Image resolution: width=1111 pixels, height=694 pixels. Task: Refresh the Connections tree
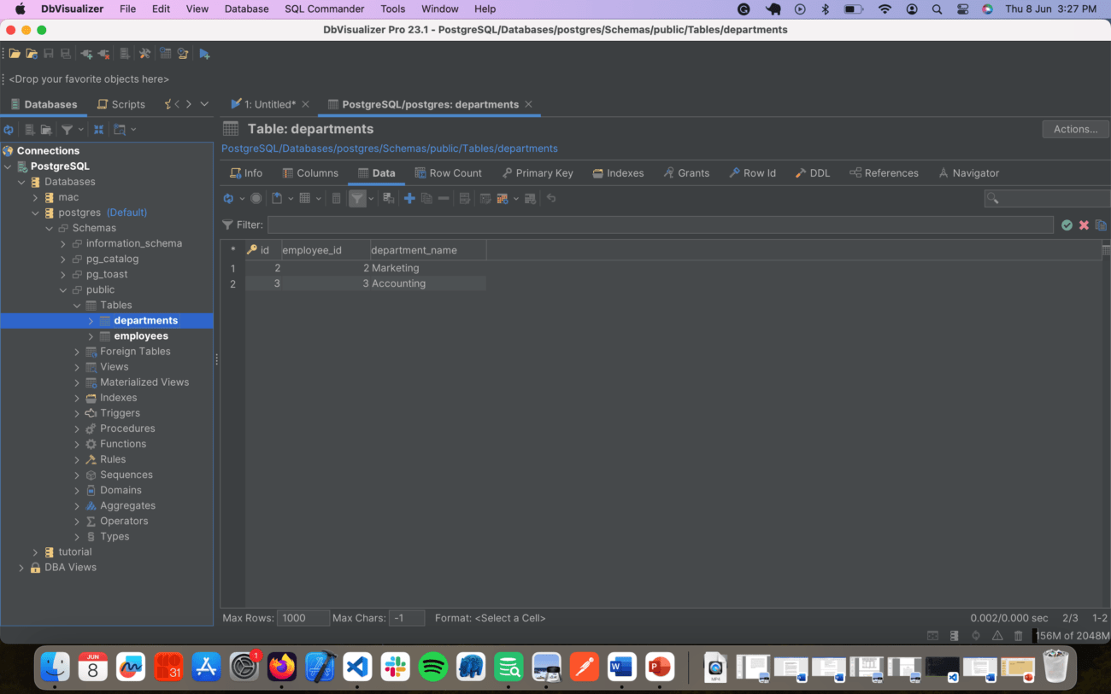pyautogui.click(x=9, y=129)
